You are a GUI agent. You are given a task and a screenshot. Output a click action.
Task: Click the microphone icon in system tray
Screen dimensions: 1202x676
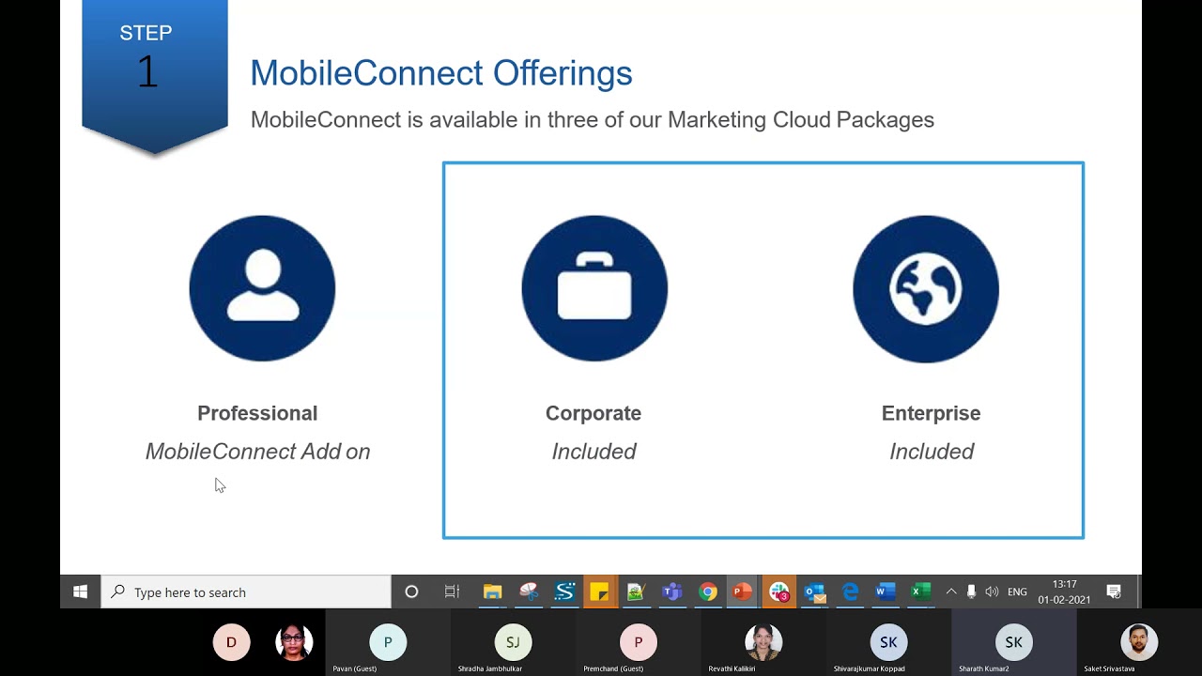click(x=971, y=591)
